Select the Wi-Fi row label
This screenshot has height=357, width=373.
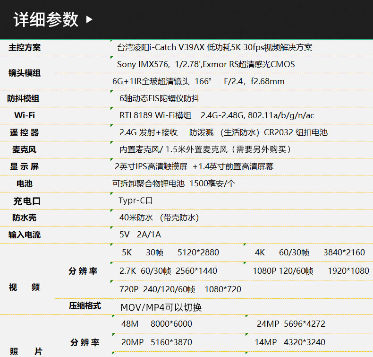(x=25, y=115)
